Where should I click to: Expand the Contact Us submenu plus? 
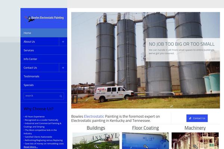(63, 68)
